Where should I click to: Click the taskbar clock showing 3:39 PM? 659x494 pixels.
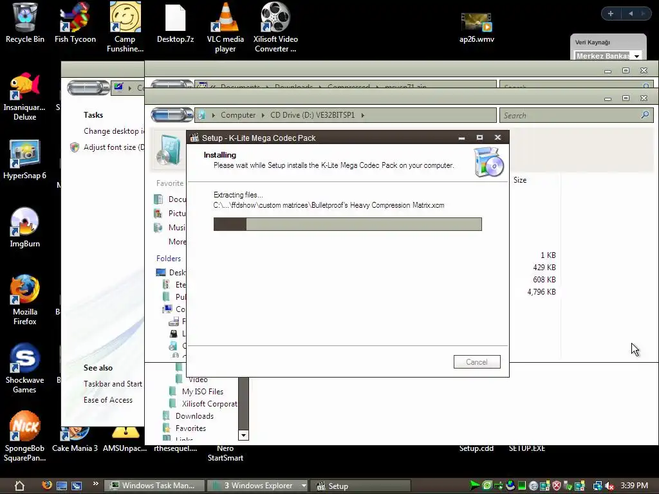(634, 486)
